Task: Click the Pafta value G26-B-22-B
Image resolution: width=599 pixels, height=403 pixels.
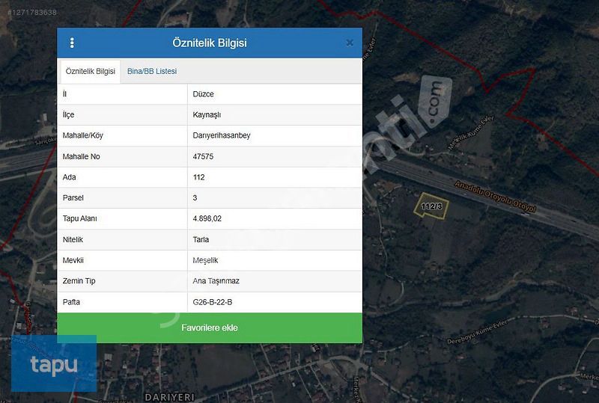Action: (x=213, y=302)
